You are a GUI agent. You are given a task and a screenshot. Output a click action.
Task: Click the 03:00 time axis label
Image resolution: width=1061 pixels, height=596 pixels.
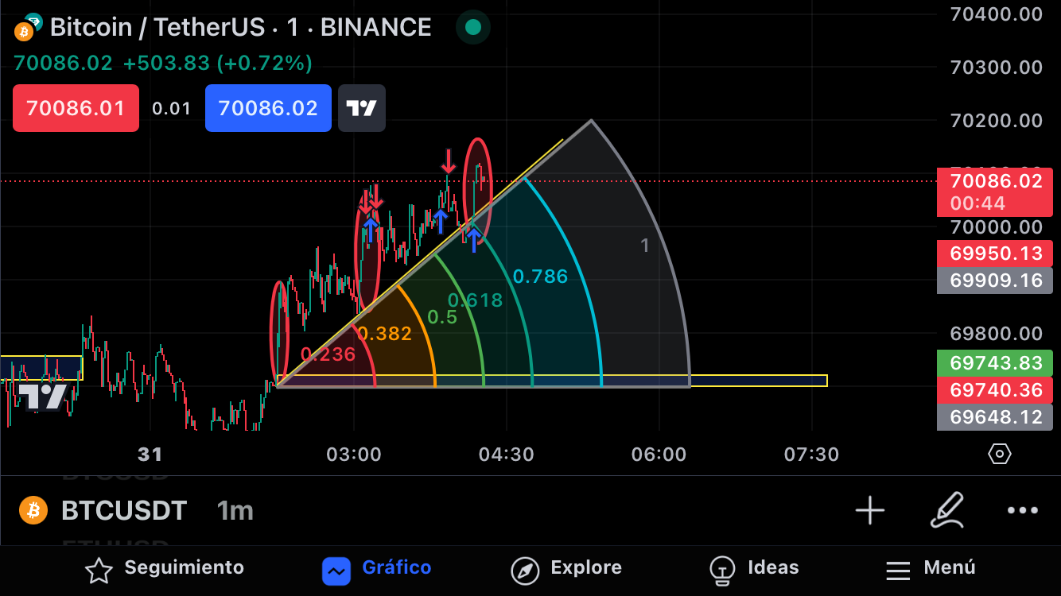click(354, 455)
